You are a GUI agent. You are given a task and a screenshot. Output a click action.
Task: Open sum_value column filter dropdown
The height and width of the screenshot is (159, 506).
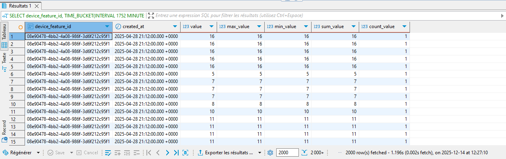[353, 26]
